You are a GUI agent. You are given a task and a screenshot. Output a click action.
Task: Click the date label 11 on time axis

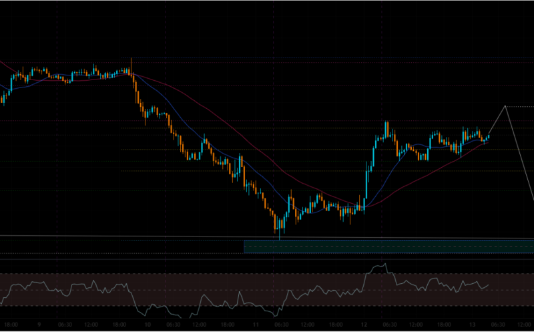point(256,325)
